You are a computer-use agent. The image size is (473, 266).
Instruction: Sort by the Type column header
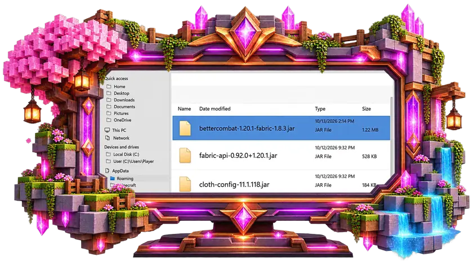[320, 109]
